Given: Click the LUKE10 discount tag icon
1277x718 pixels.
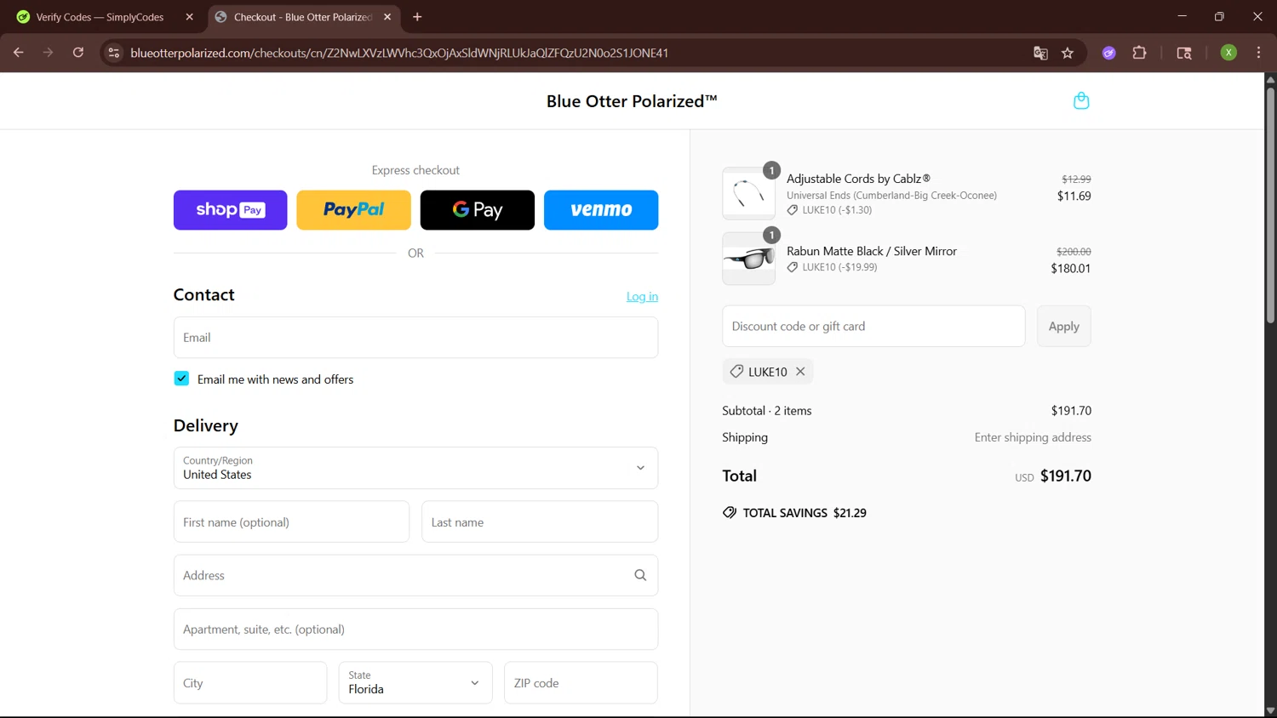Looking at the screenshot, I should [736, 372].
